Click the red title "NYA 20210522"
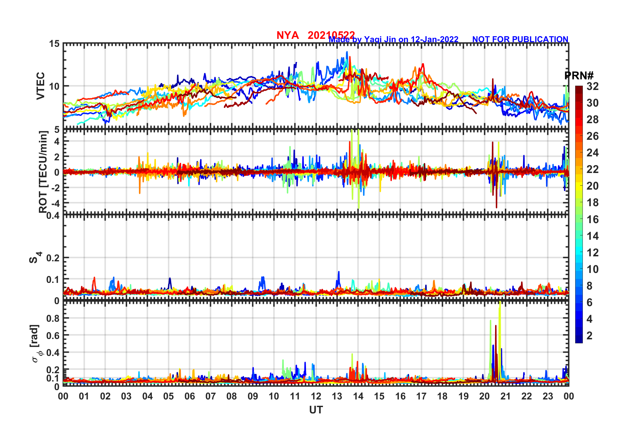 [316, 35]
